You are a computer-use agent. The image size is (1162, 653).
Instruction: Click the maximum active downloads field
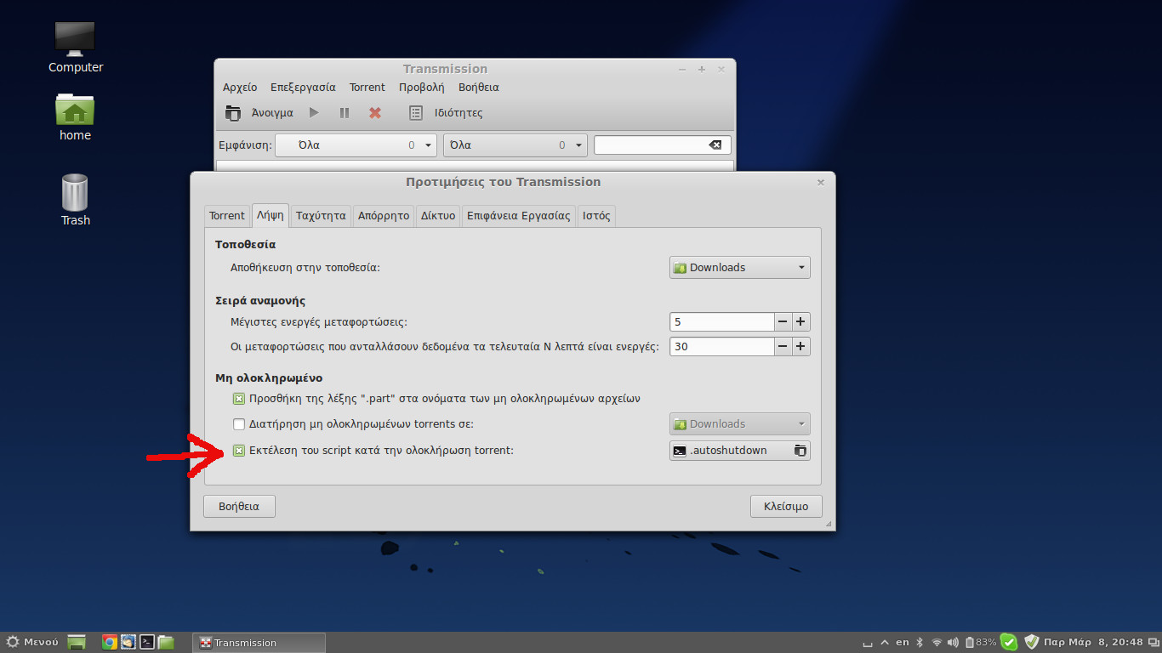coord(722,322)
